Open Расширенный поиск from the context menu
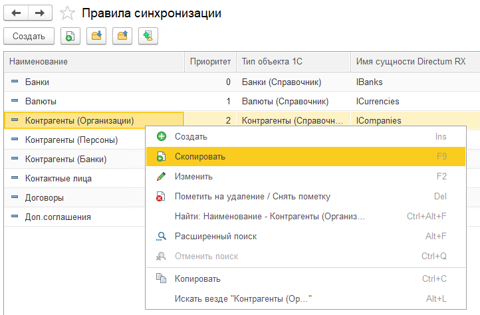The height and width of the screenshot is (315, 480). (215, 237)
